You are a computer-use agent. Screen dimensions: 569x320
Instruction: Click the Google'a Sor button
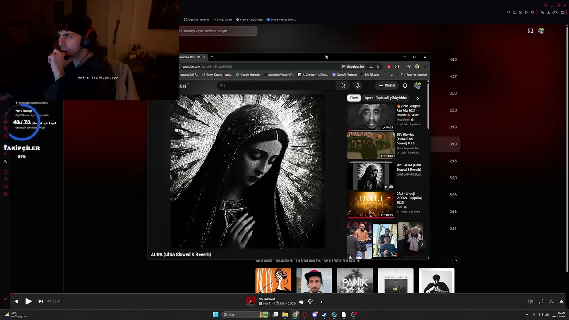(x=353, y=66)
